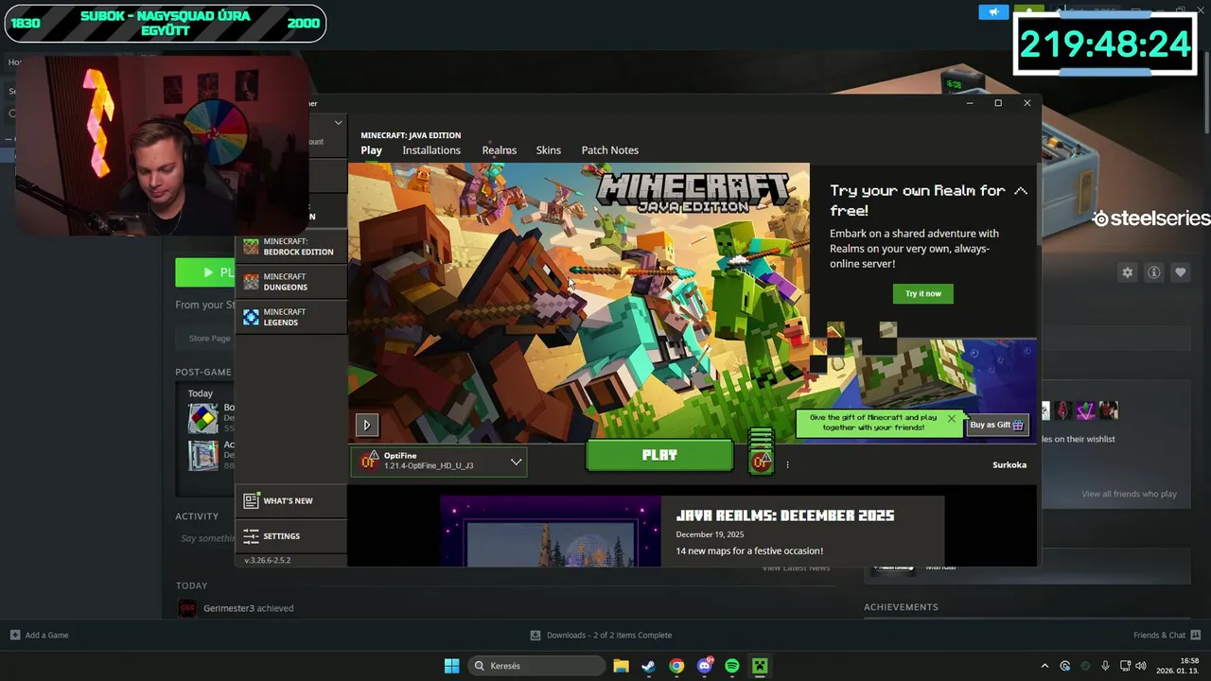The height and width of the screenshot is (681, 1211).
Task: Open Minecraft Dungeons in the launcher sidebar
Action: tap(290, 282)
